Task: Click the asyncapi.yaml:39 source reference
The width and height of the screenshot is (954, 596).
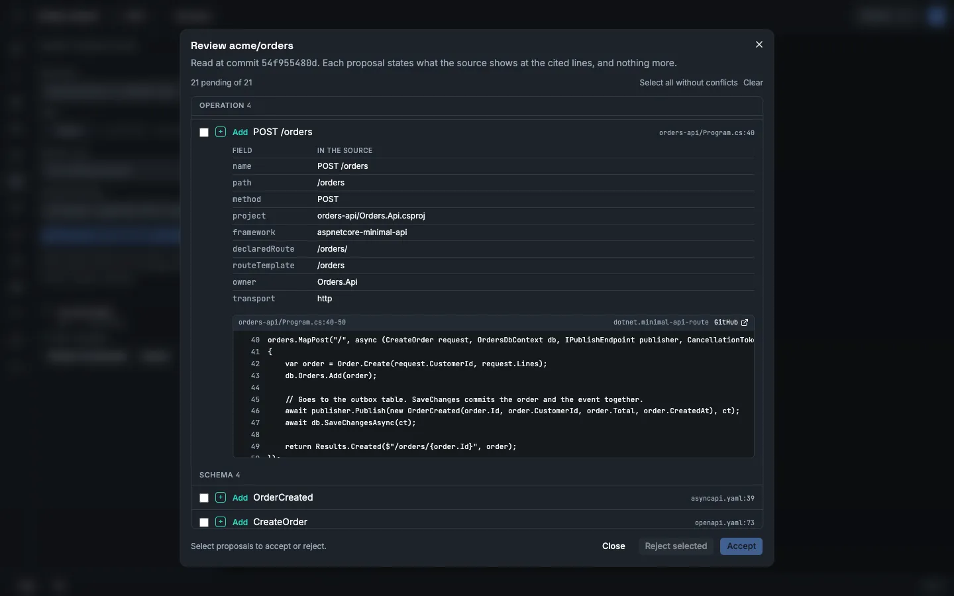Action: click(723, 499)
